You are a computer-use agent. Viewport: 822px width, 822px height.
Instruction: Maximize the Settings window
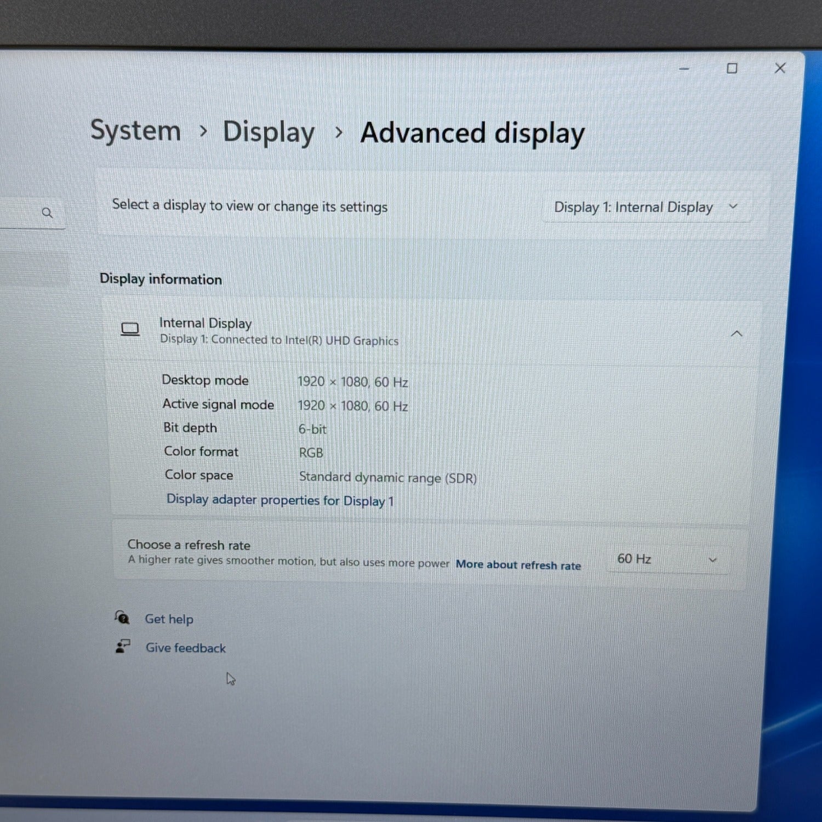pos(732,68)
